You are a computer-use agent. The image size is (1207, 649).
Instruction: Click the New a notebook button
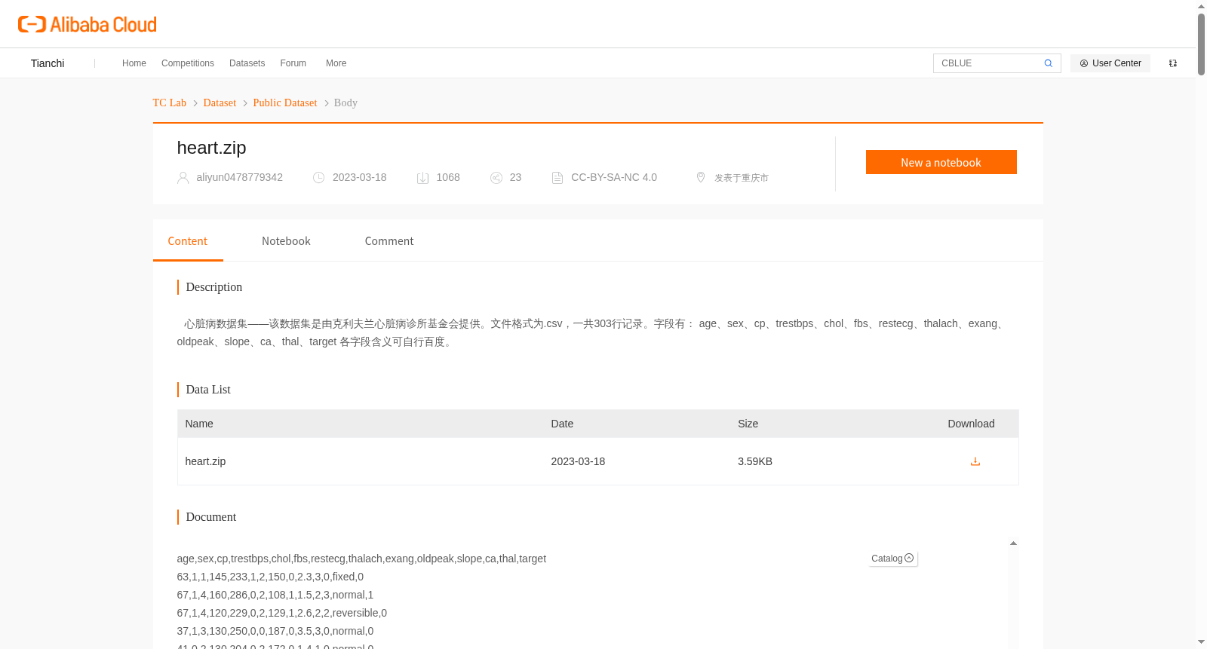[941, 162]
